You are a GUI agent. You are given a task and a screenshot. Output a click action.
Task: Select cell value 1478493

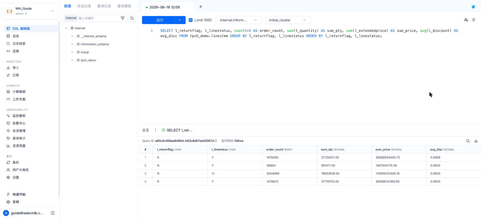pyautogui.click(x=272, y=157)
